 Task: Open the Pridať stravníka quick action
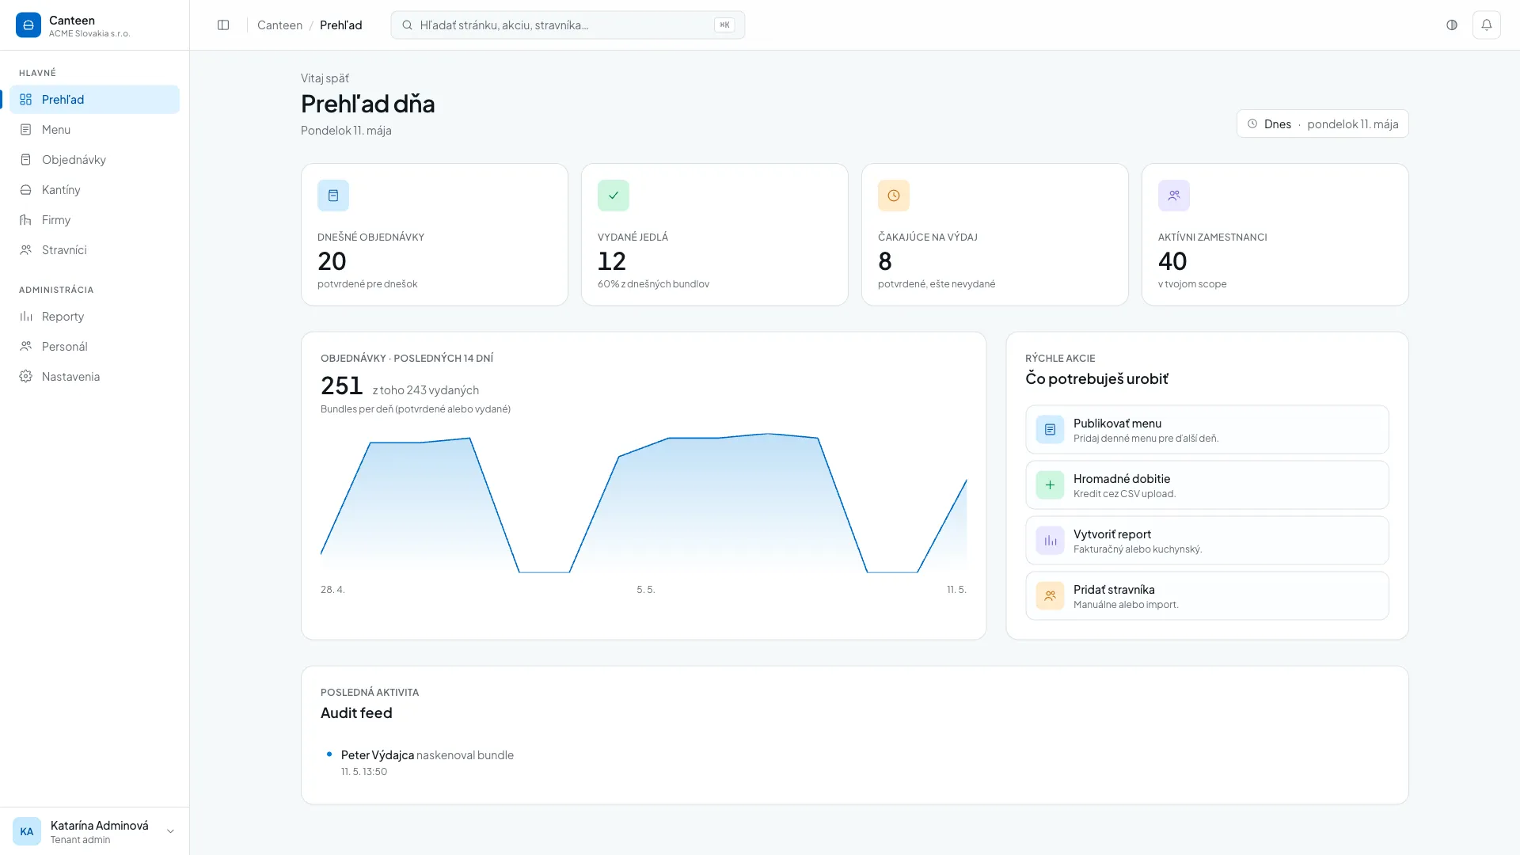(x=1207, y=596)
